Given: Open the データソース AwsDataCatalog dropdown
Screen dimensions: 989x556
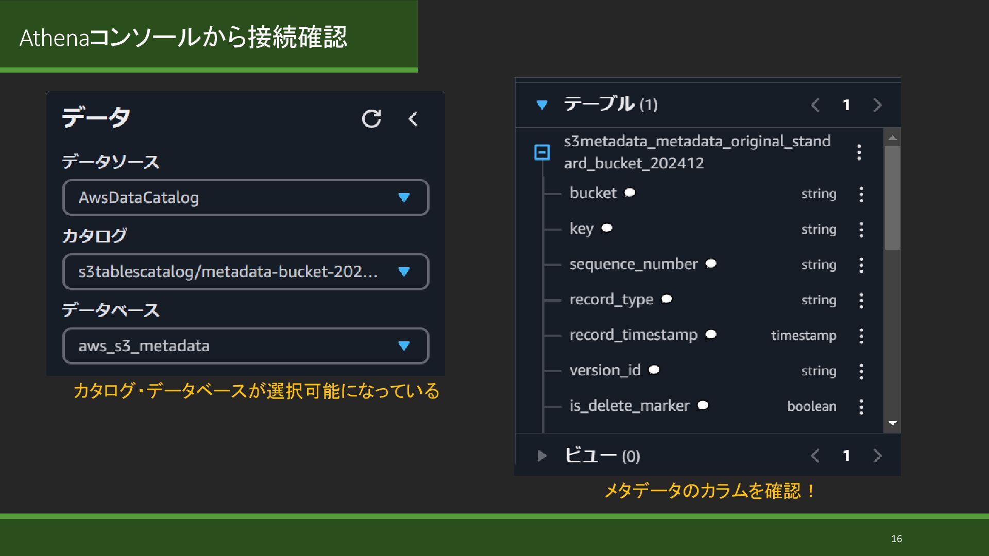Looking at the screenshot, I should 246,198.
